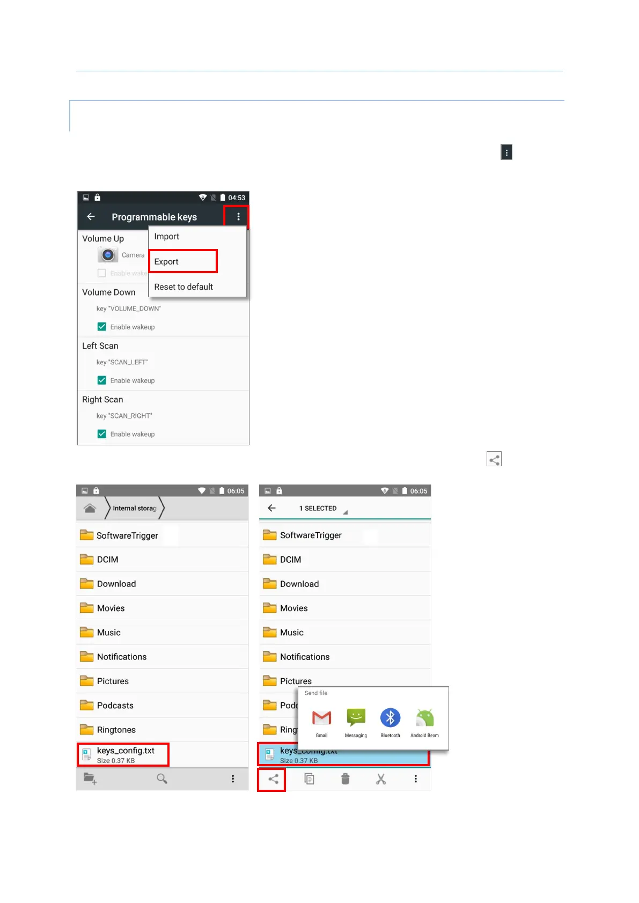Viewport: 639px width, 903px height.
Task: Go back from 1 SELECTED mode
Action: (272, 508)
